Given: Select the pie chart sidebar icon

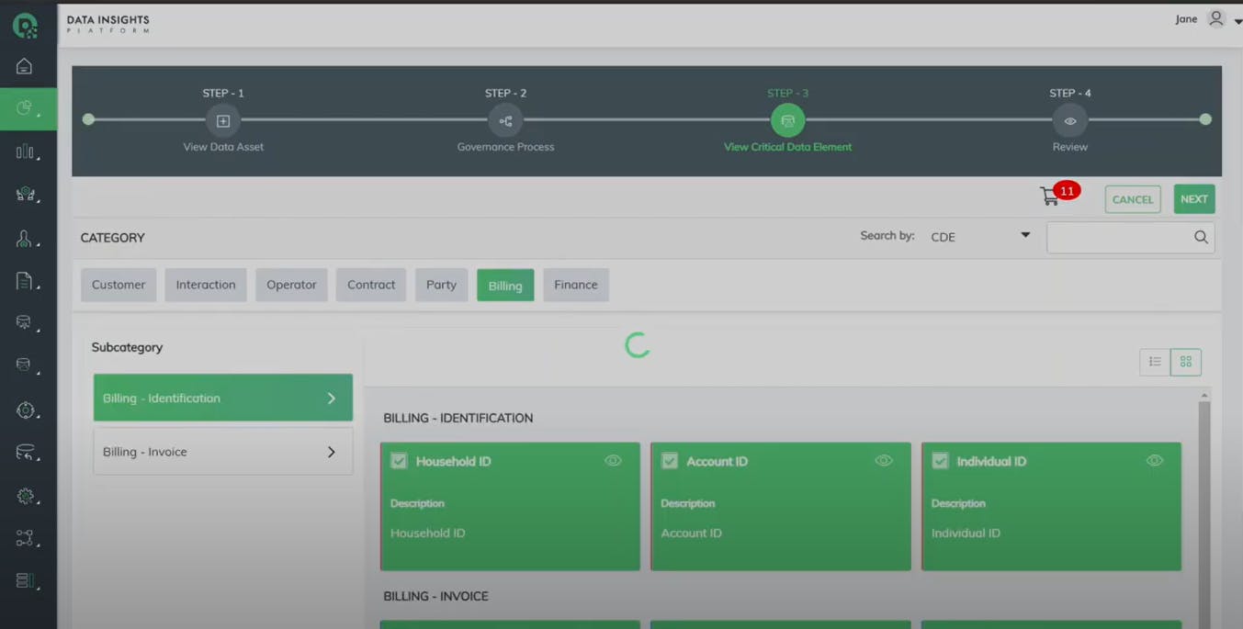Looking at the screenshot, I should (x=25, y=108).
